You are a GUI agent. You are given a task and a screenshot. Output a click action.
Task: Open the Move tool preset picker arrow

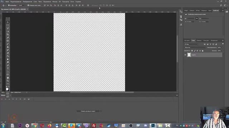(x=6, y=5)
